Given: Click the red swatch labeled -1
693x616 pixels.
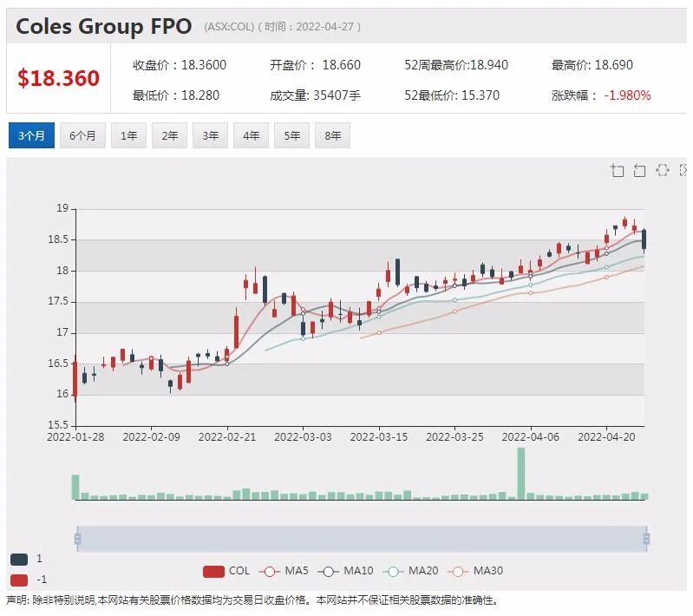Looking at the screenshot, I should pos(19,580).
